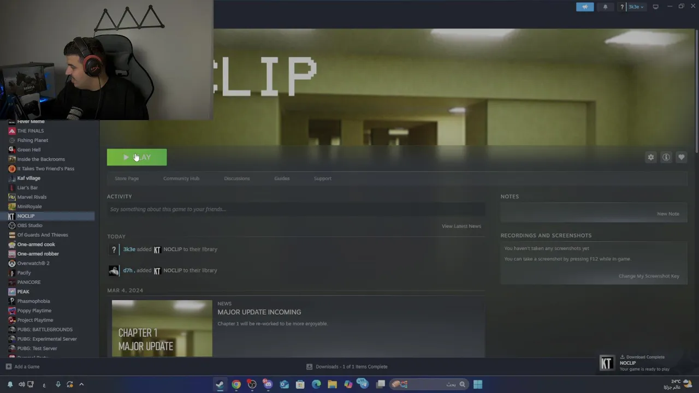Open Outlook icon in the taskbar
Viewport: 699px width, 393px height.
tap(284, 384)
